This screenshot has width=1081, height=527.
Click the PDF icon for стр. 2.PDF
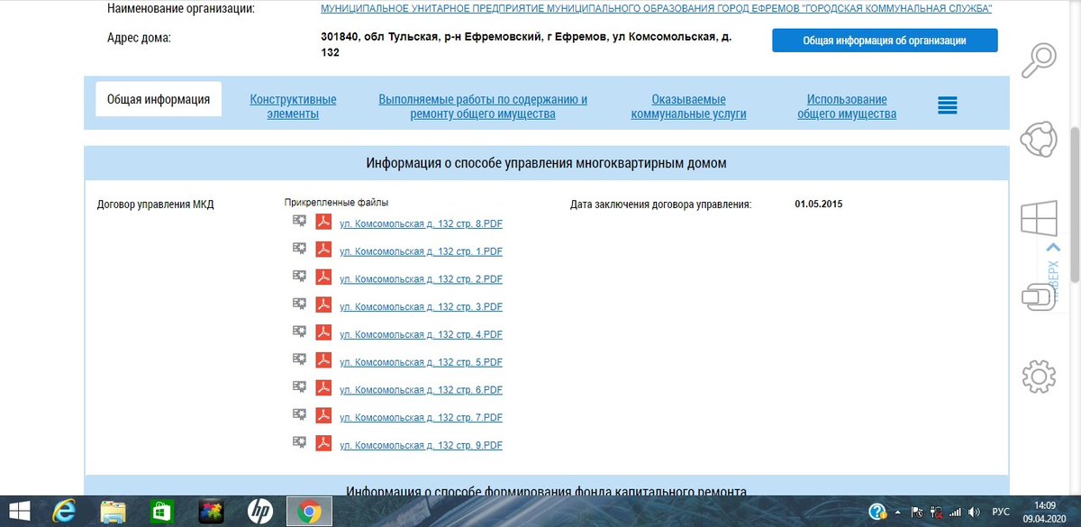point(323,277)
